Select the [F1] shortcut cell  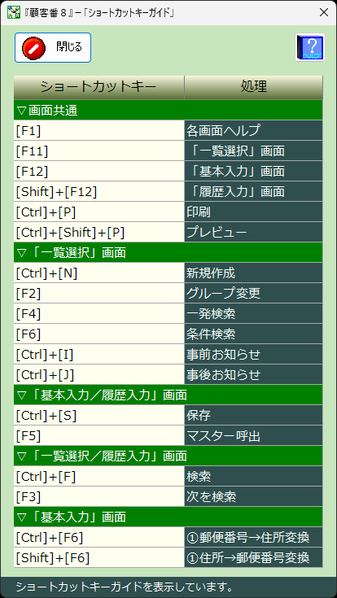(x=99, y=130)
